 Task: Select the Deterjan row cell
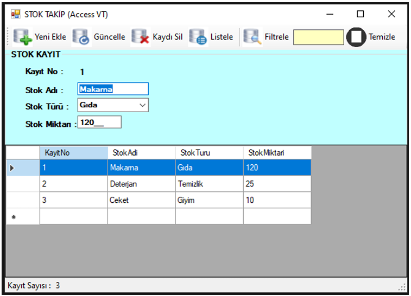tap(141, 184)
